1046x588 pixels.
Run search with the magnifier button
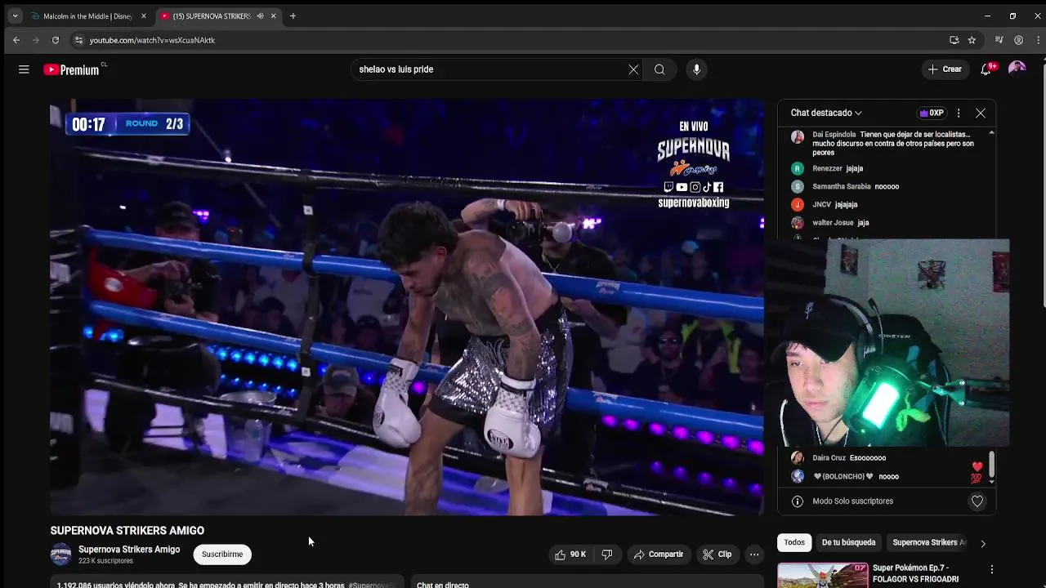(x=659, y=69)
